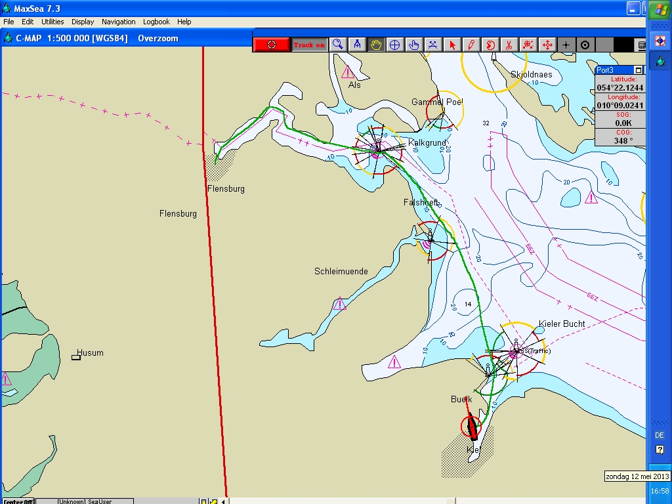Viewport: 672px width, 504px height.
Task: Click the Latitude value 054°22.1244
Action: pos(620,88)
